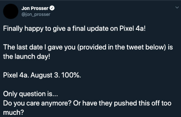Click the line starting 'Finally happy to give'
The width and height of the screenshot is (181, 117).
point(74,29)
